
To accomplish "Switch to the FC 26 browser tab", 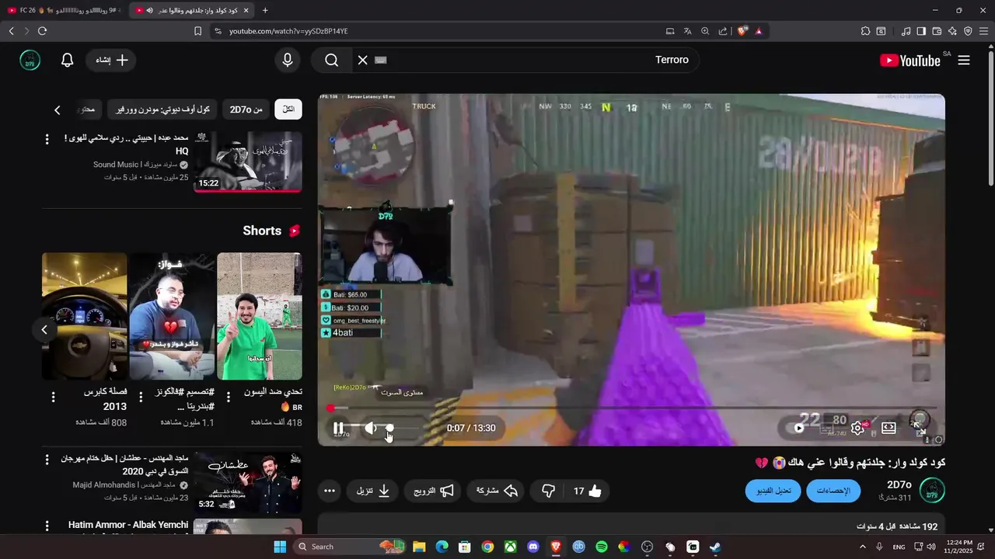I will (x=65, y=10).
